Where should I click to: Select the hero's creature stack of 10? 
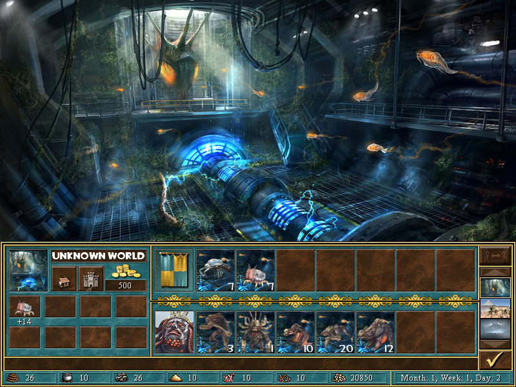pos(295,332)
